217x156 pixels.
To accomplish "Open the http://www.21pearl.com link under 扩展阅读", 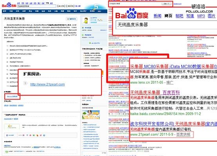I will pos(47,84).
